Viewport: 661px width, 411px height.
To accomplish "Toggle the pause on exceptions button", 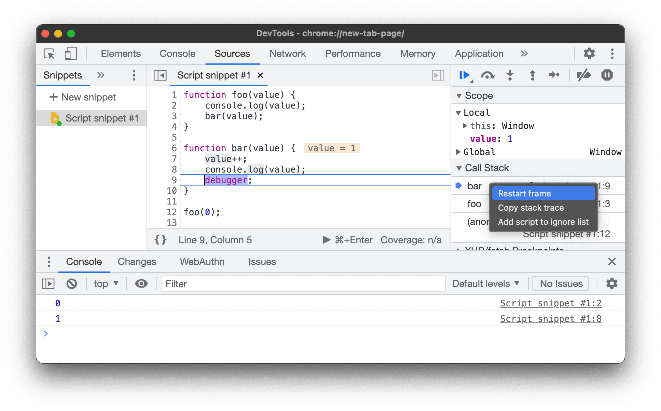I will pyautogui.click(x=607, y=75).
